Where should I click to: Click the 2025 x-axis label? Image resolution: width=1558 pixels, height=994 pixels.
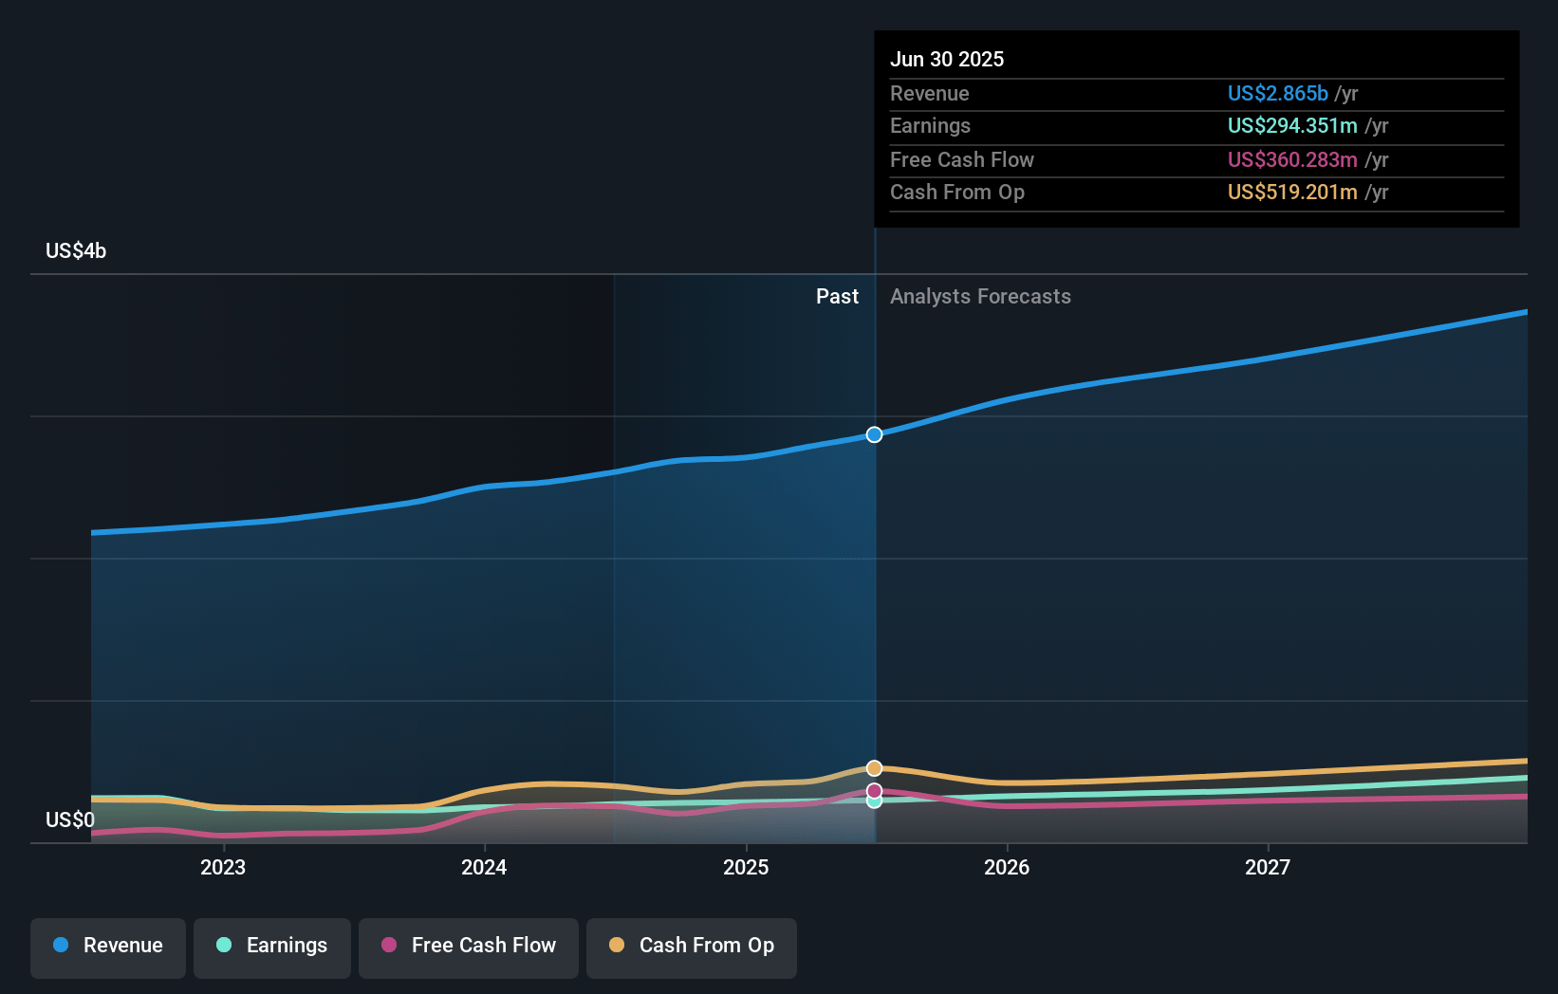click(746, 867)
